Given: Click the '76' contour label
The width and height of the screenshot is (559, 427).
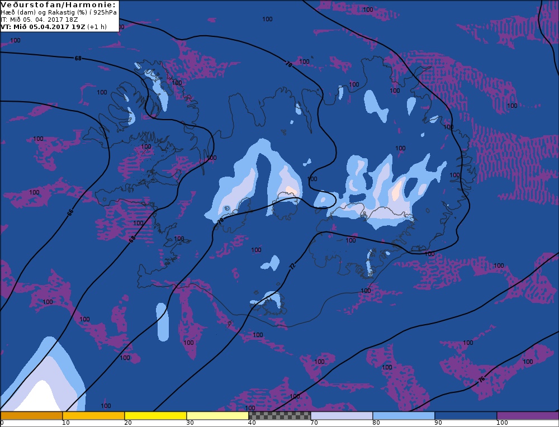Looking at the screenshot, I should [482, 379].
